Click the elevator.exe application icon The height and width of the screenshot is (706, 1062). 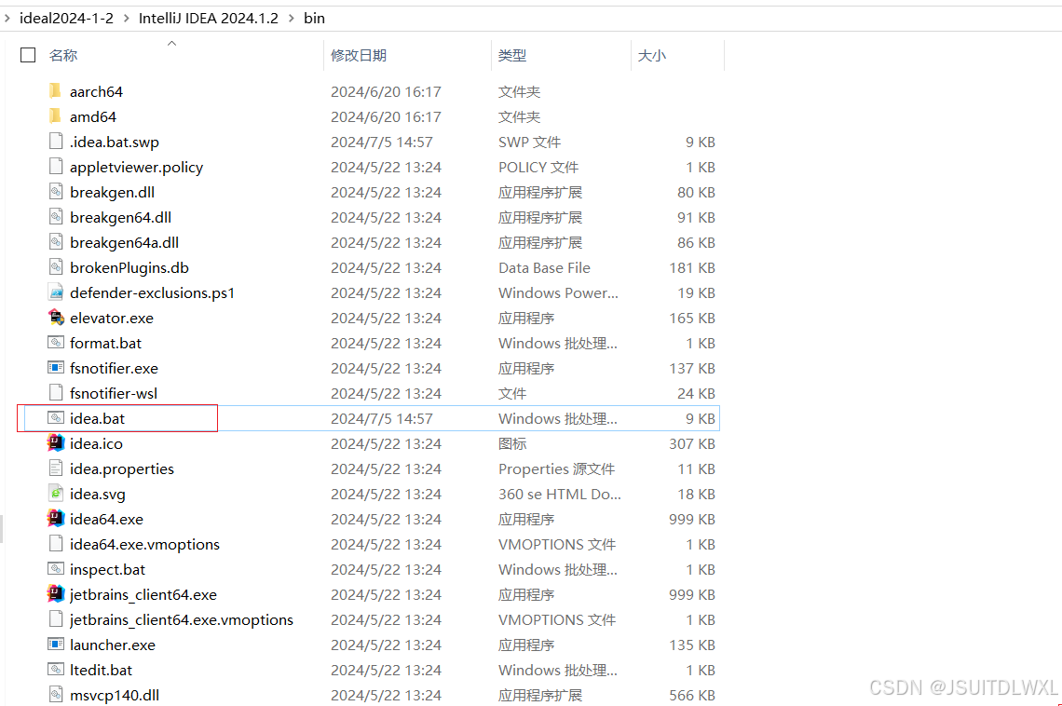coord(56,317)
